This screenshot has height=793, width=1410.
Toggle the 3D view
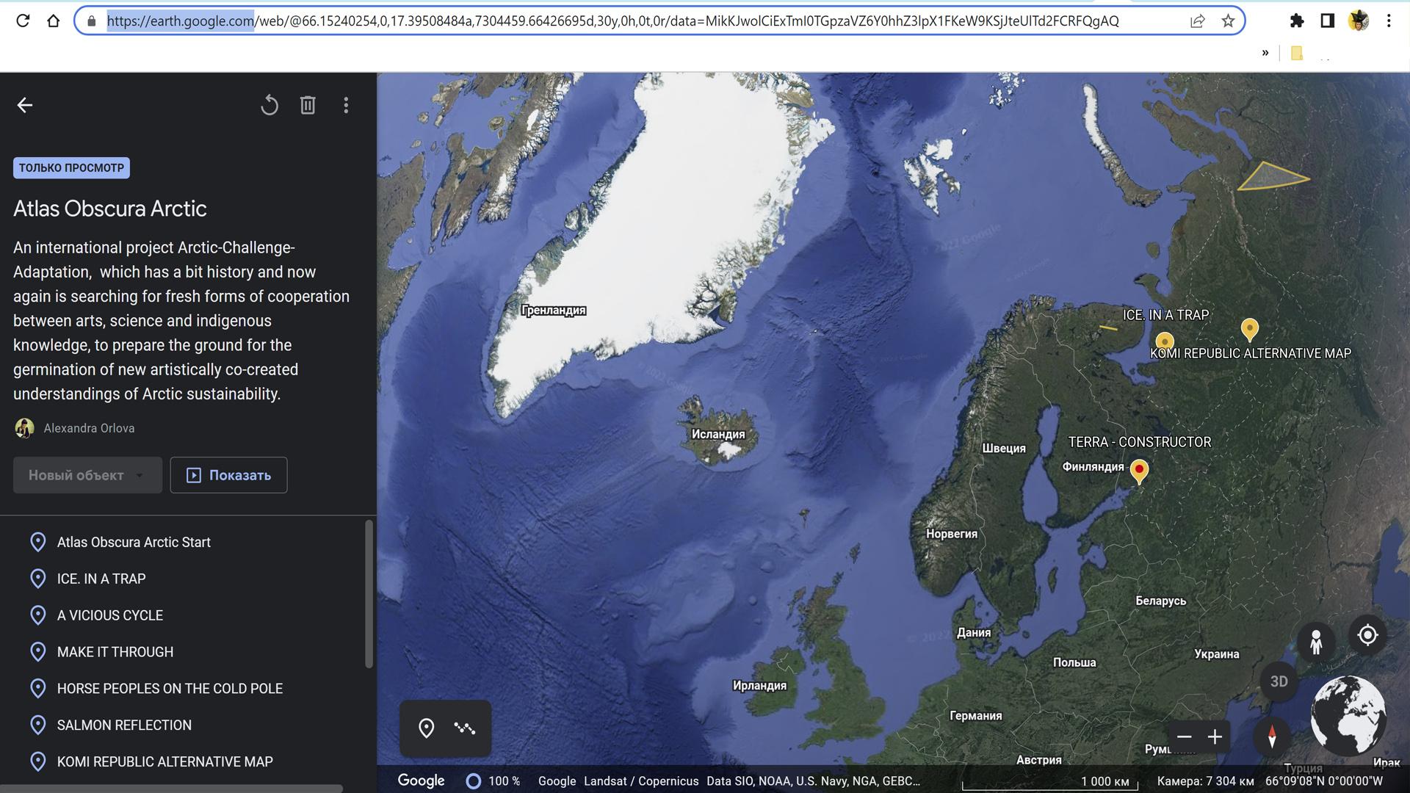point(1279,681)
